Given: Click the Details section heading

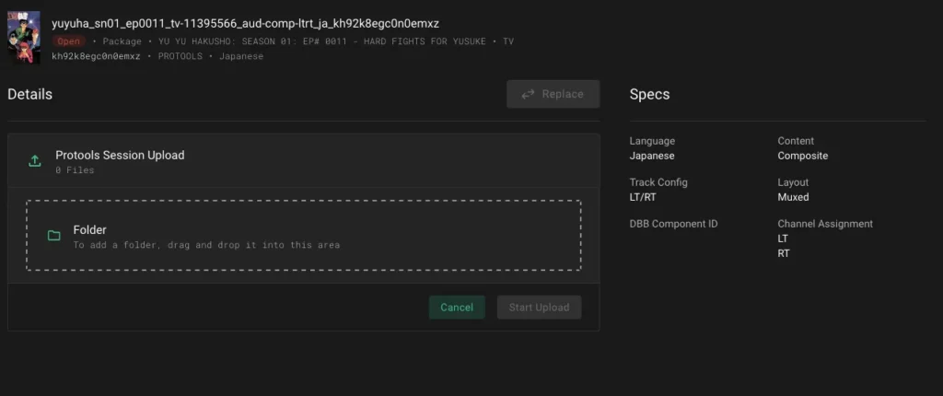Looking at the screenshot, I should point(30,94).
